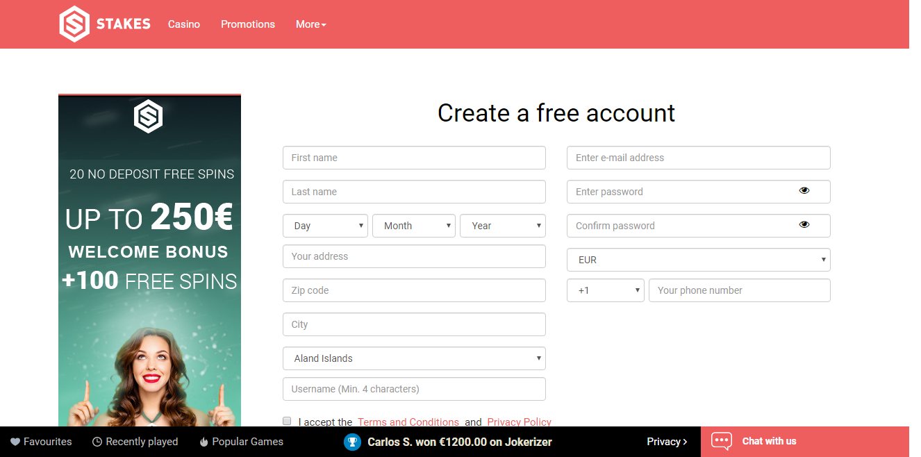Click the trophy icon in the winner ticker
Viewport: 921px width, 457px height.
click(353, 442)
